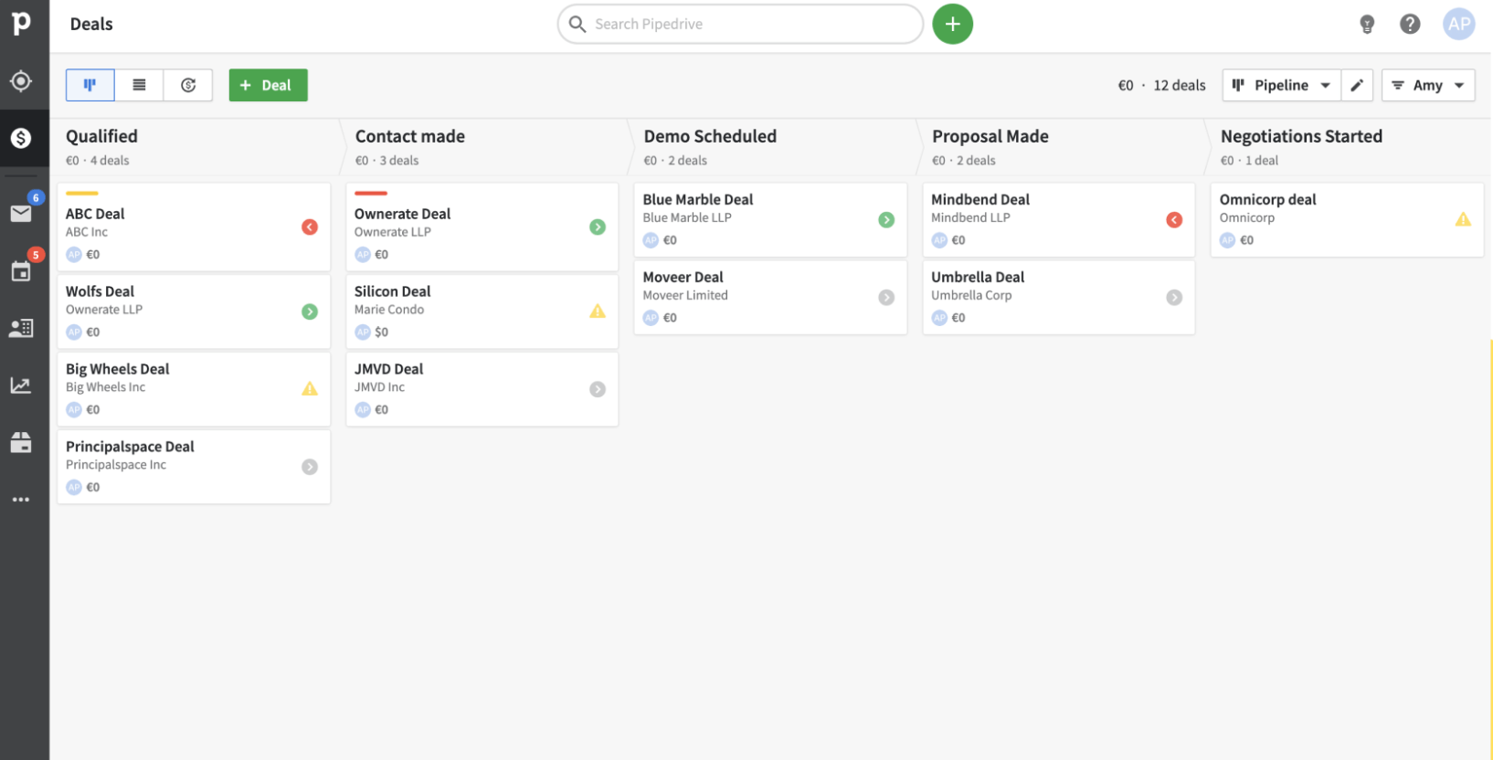Open Insights chart icon in sidebar

(21, 385)
